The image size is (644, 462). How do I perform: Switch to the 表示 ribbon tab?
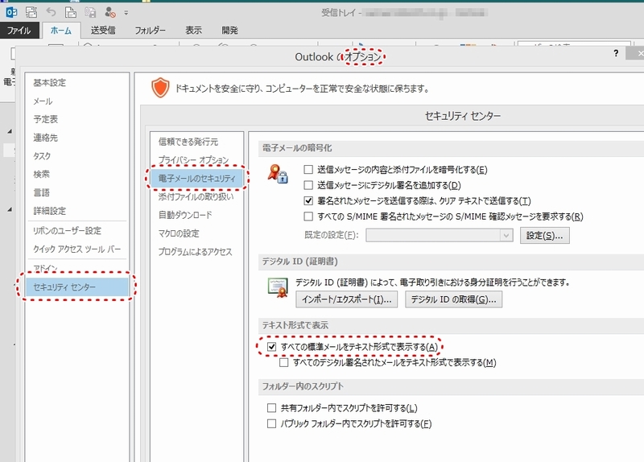pyautogui.click(x=193, y=31)
